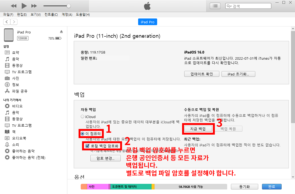Click the 128GB capacity badge
The height and width of the screenshot is (194, 295).
pyautogui.click(x=23, y=38)
